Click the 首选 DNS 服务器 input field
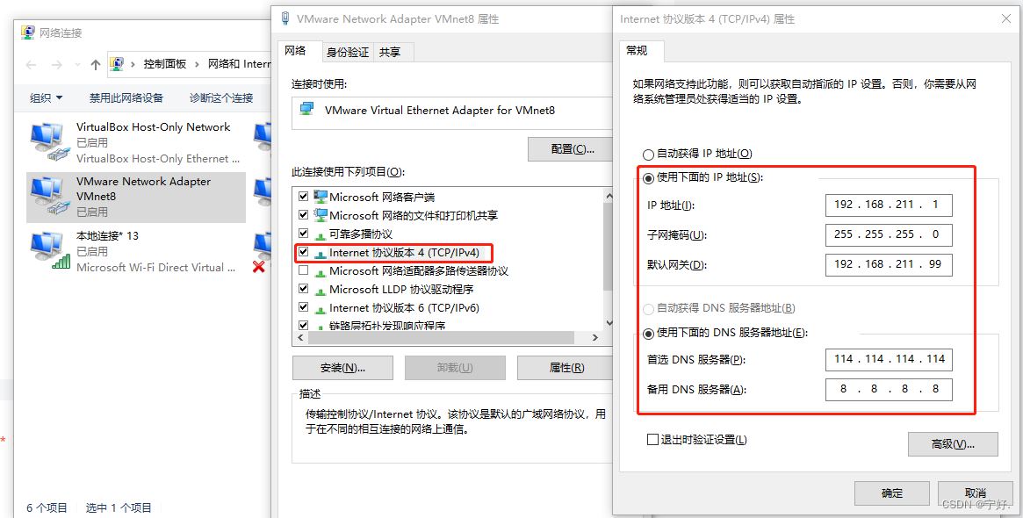 (x=889, y=359)
